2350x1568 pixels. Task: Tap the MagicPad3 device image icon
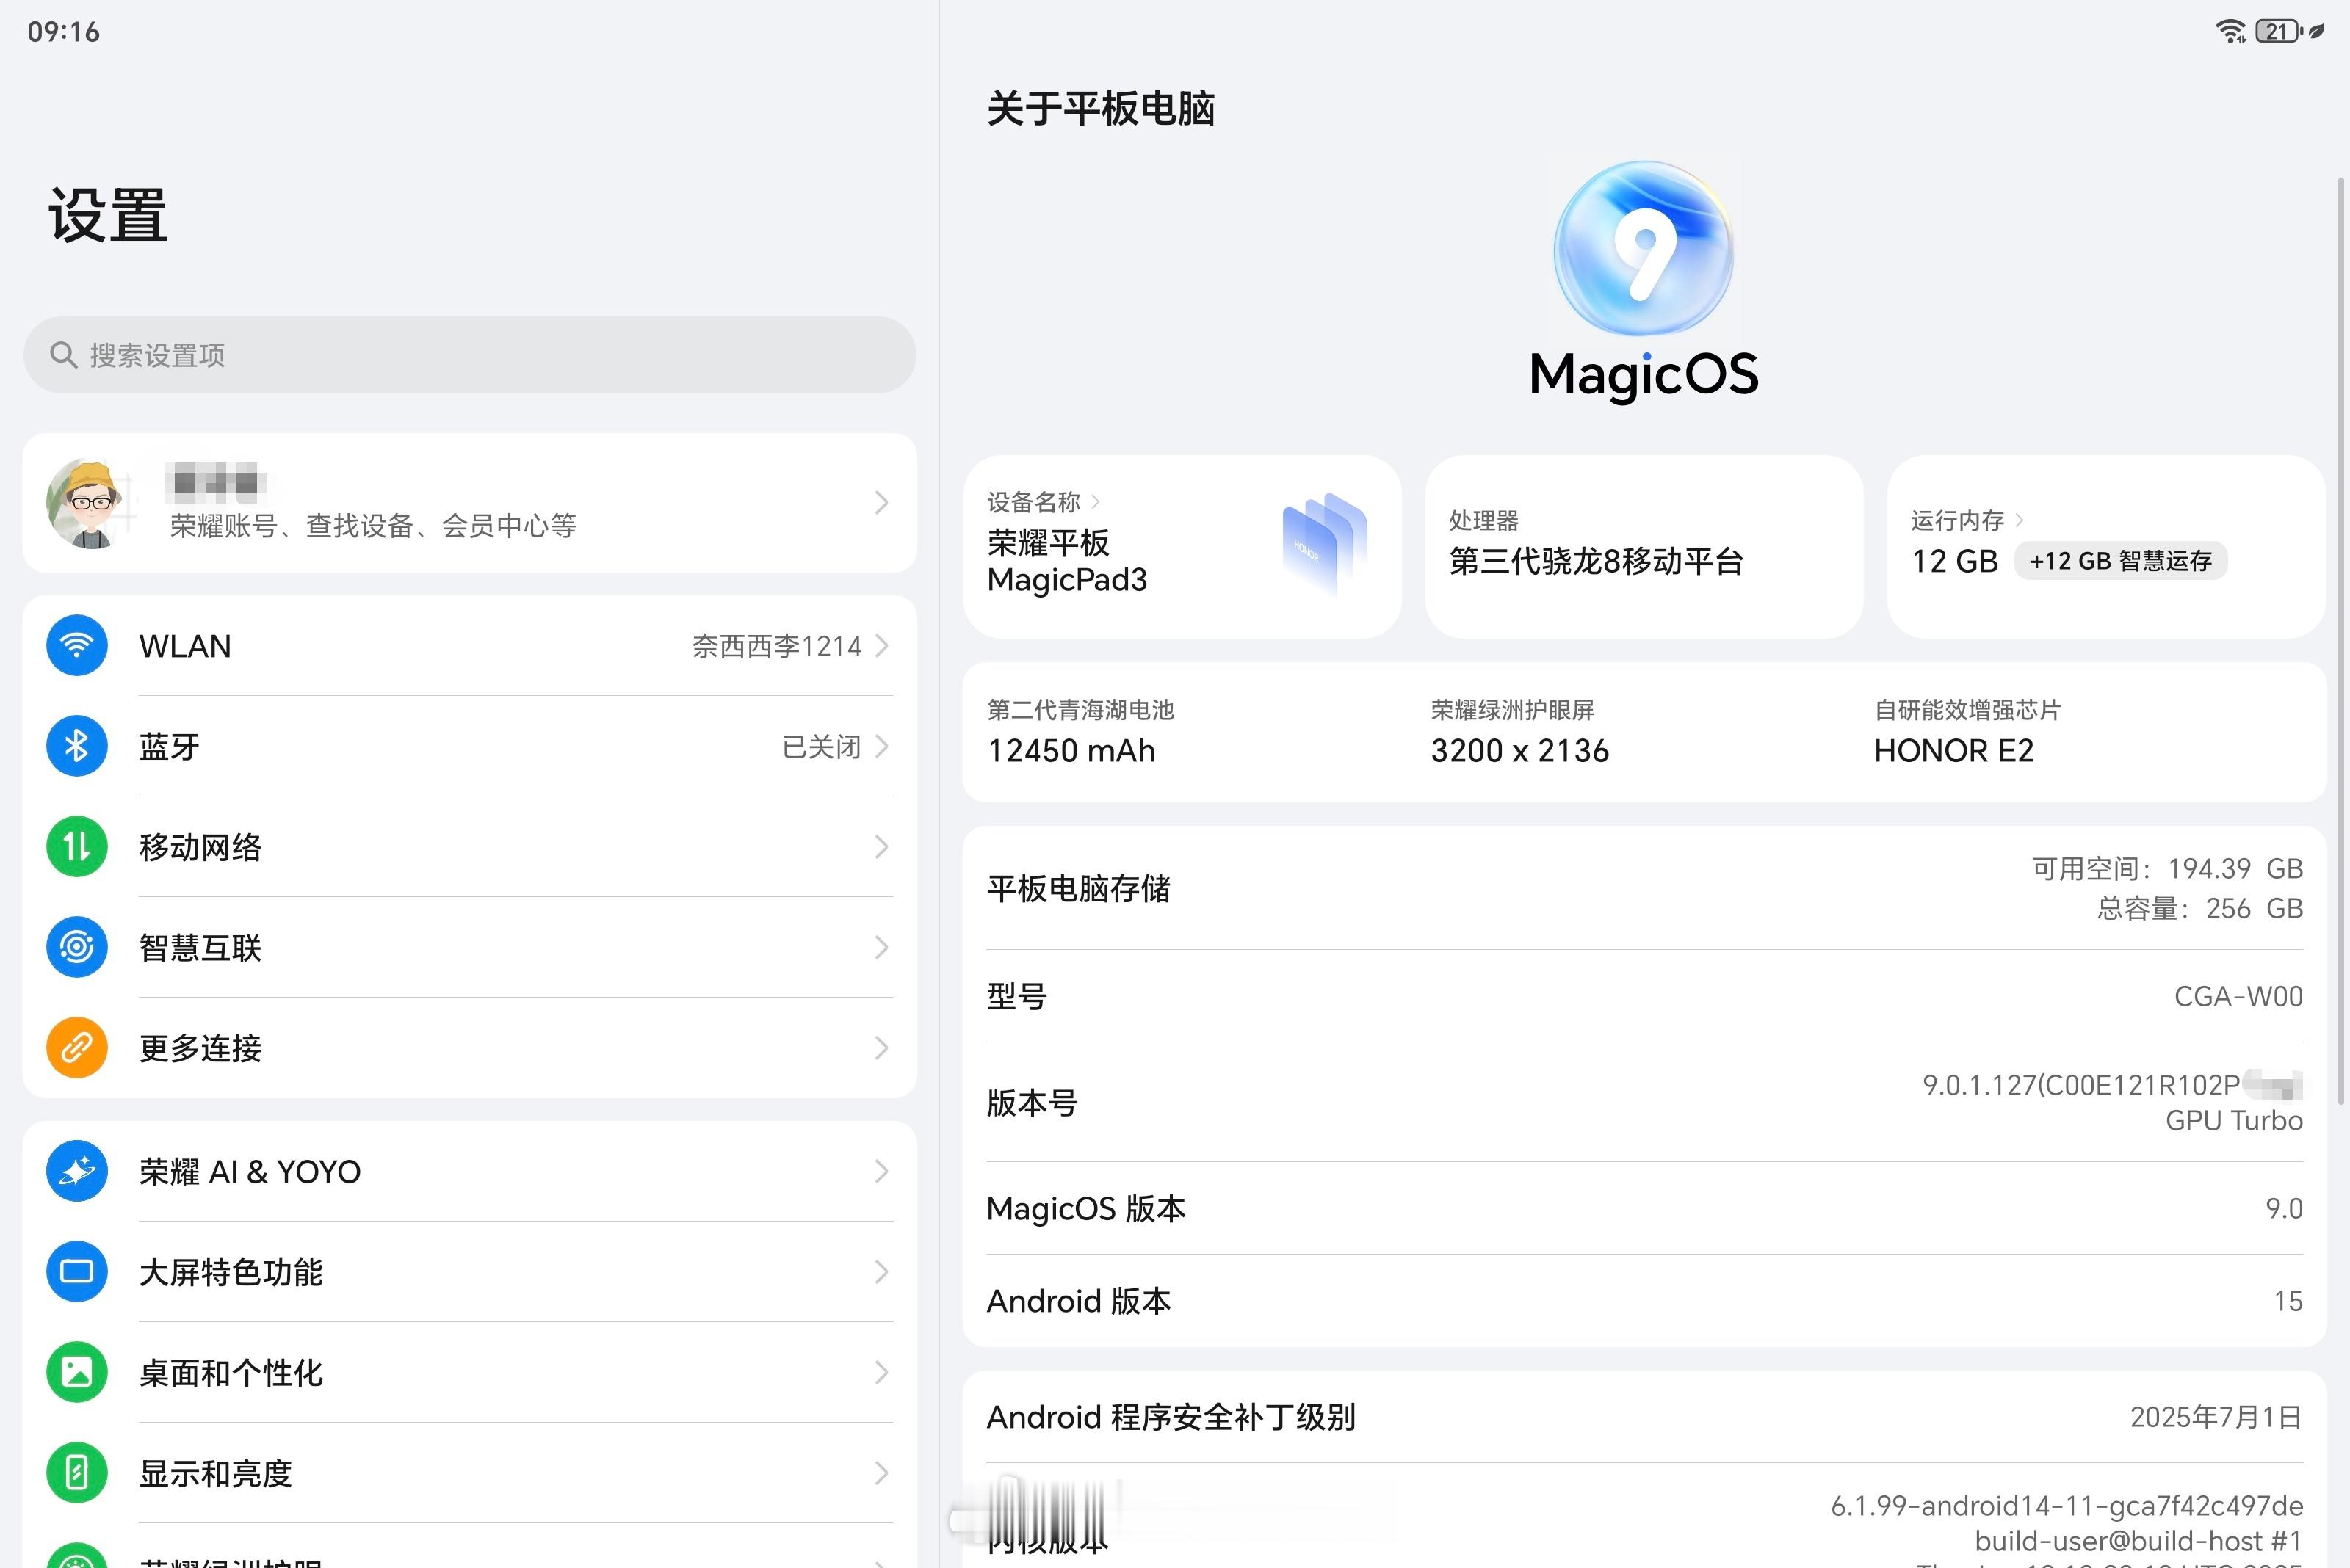pos(1325,545)
